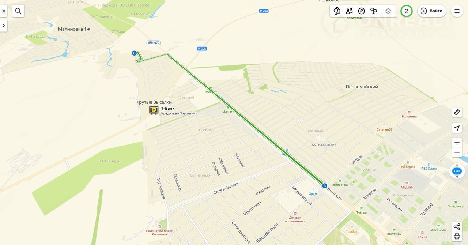
Task: Click the green traffic score 2 indicator
Action: tap(407, 11)
